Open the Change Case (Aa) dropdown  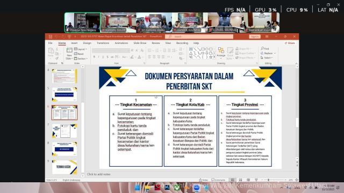click(124, 57)
